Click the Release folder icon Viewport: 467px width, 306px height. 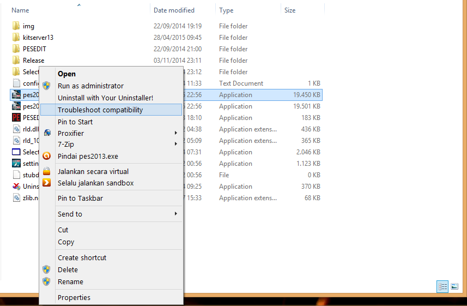(16, 60)
